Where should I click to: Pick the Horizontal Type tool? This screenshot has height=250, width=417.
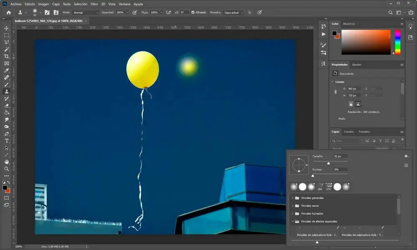(7, 141)
